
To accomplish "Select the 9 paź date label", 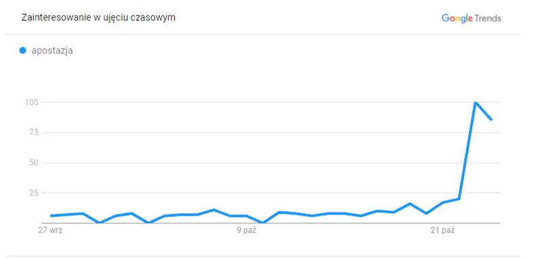I will 247,231.
